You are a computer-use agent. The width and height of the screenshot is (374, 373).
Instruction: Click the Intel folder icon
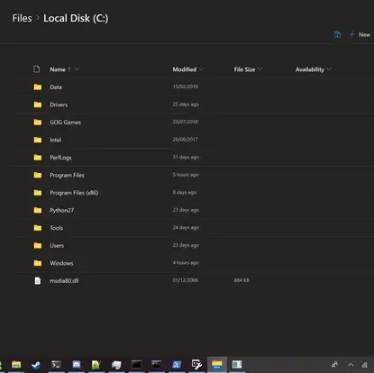pyautogui.click(x=38, y=140)
